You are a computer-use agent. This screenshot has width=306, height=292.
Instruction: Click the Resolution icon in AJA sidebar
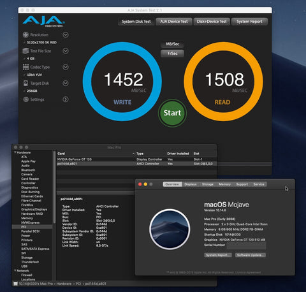click(x=25, y=34)
